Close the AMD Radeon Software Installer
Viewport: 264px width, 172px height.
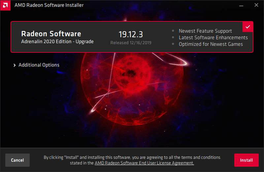[256, 5]
